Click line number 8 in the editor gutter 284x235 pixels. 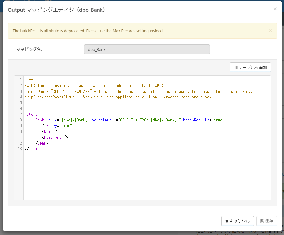pos(20,120)
